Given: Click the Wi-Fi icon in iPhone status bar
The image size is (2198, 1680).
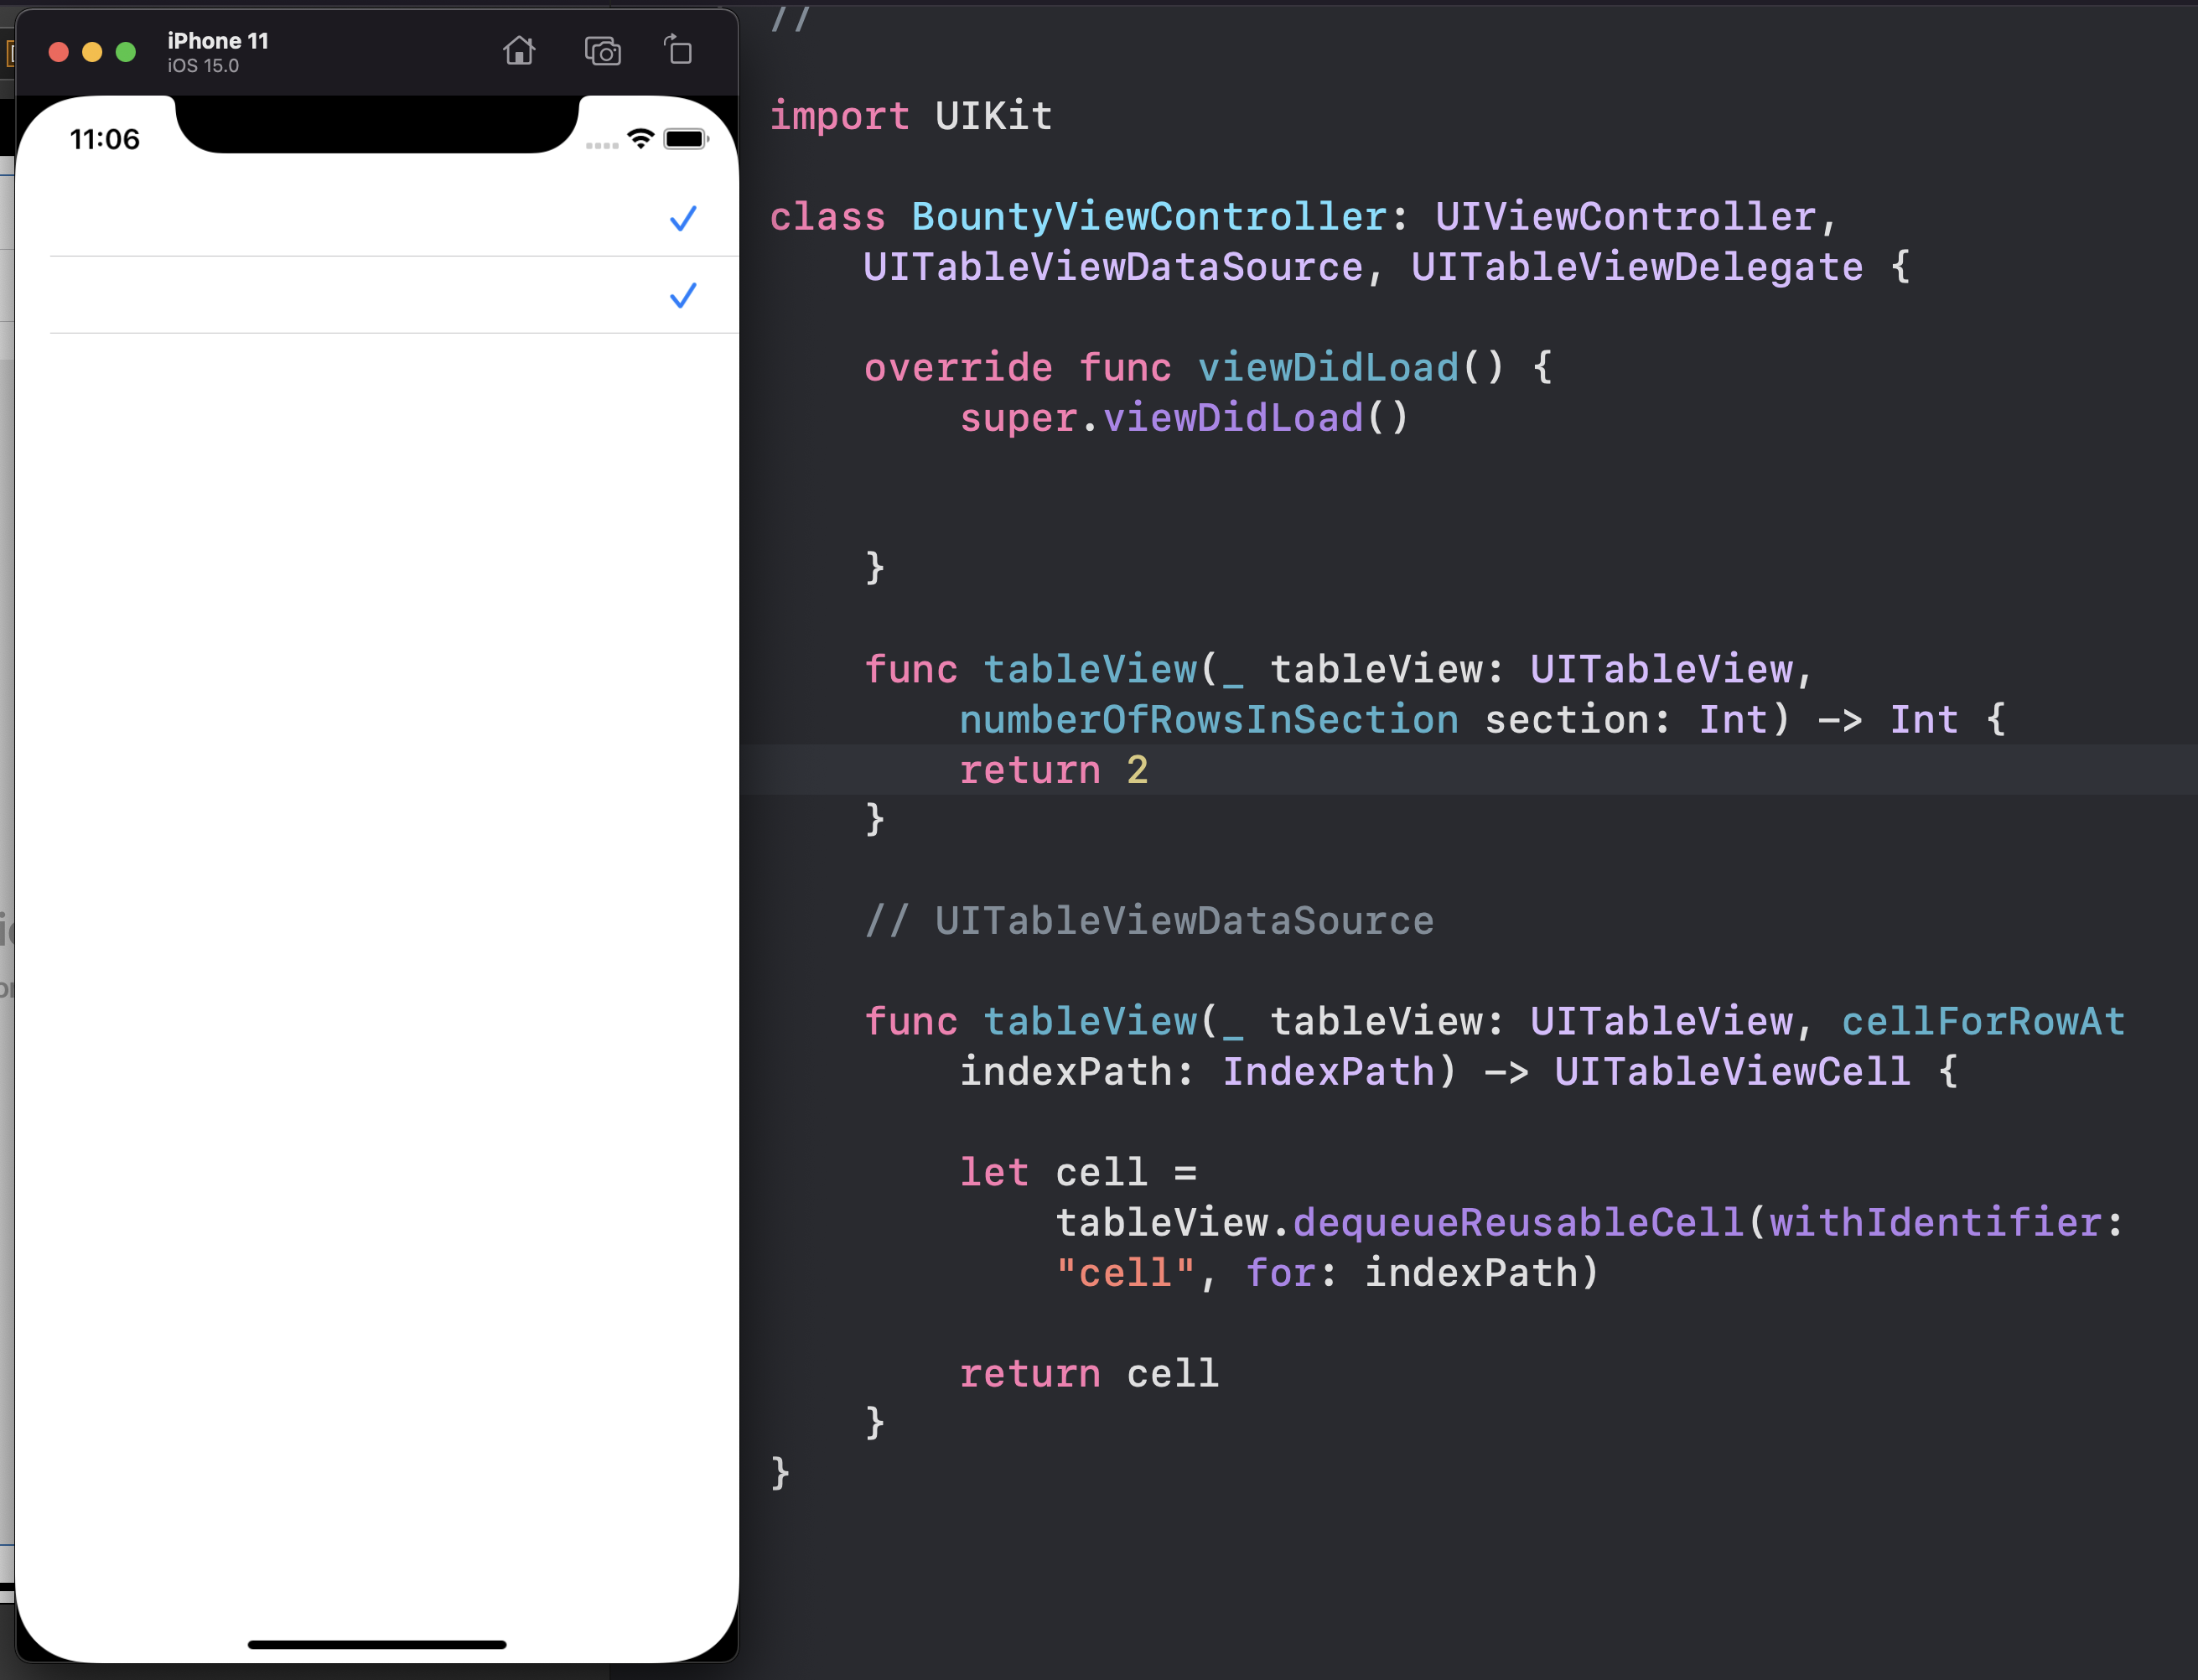Looking at the screenshot, I should point(640,139).
